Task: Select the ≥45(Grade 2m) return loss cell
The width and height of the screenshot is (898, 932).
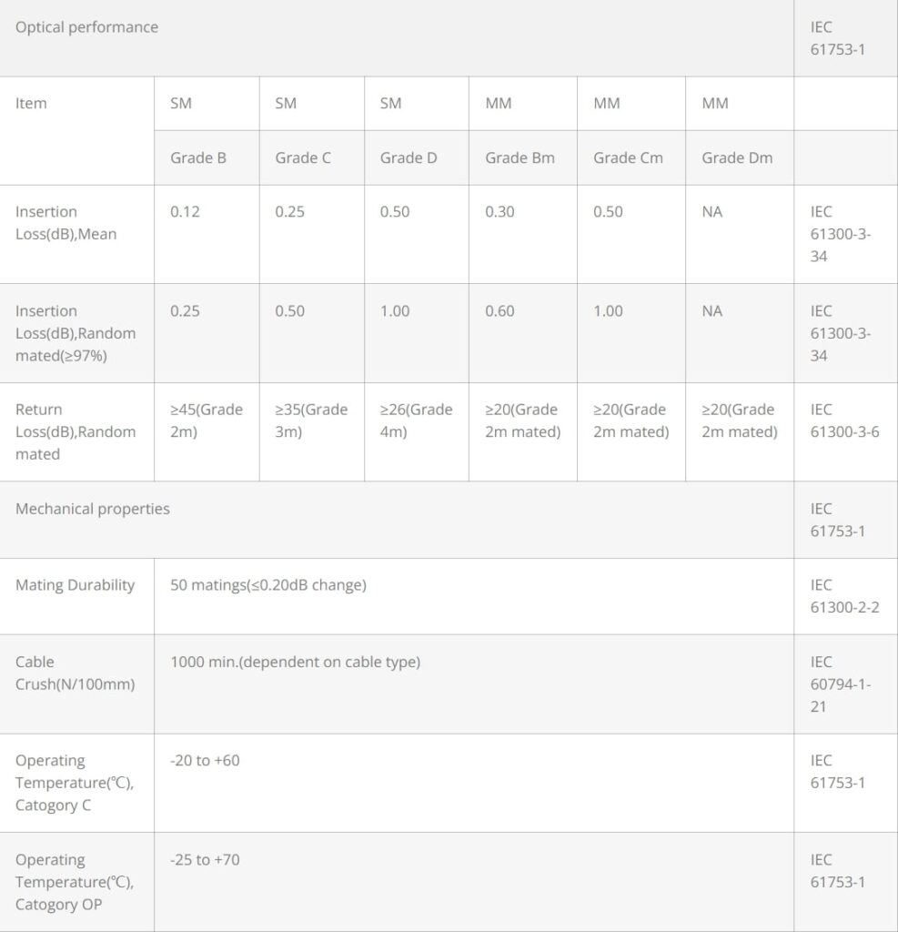Action: point(207,420)
